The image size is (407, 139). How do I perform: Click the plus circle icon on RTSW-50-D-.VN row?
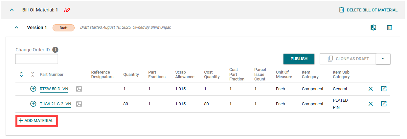33,89
